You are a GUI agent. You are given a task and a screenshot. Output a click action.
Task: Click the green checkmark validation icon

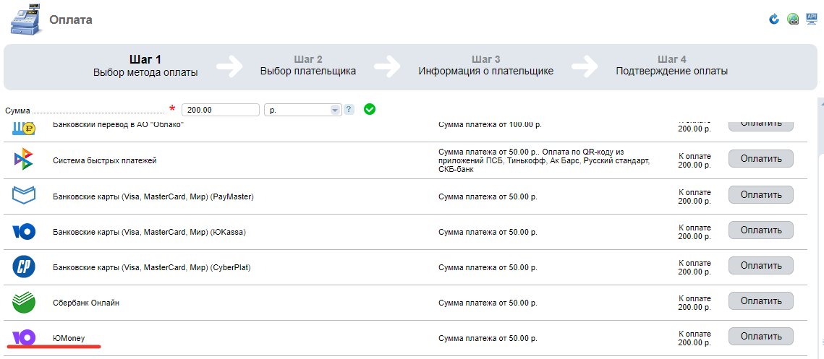pyautogui.click(x=370, y=109)
